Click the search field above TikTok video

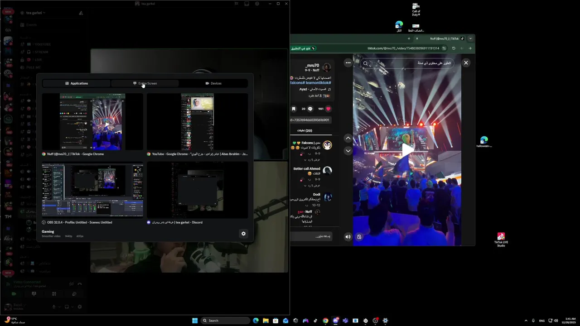(x=408, y=63)
